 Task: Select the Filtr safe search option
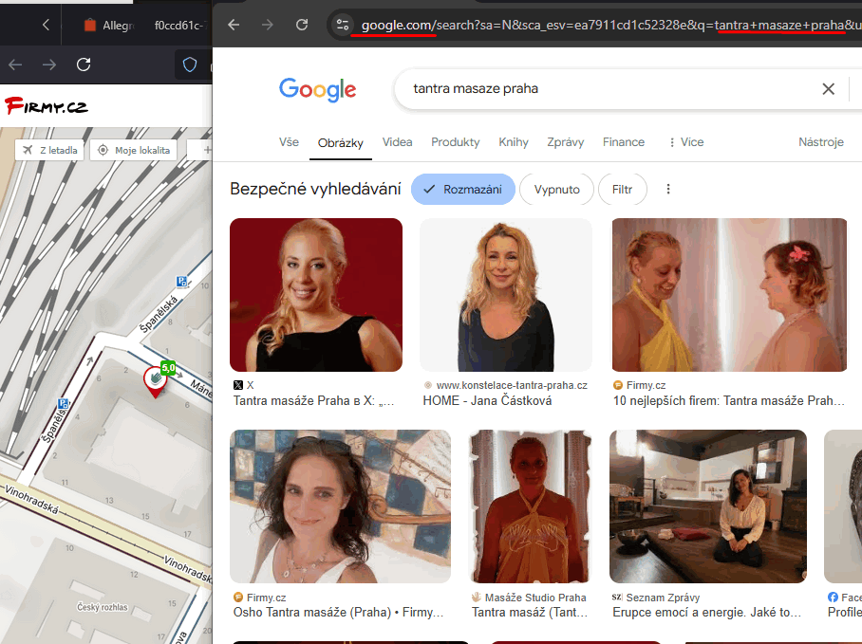click(x=622, y=190)
